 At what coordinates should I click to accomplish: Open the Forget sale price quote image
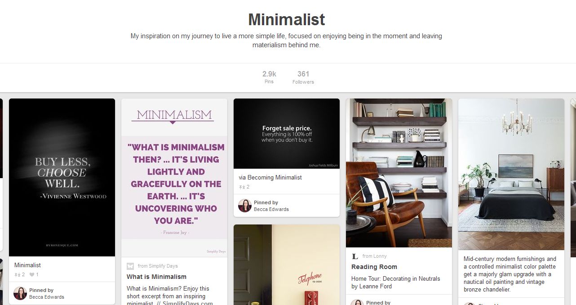click(x=287, y=134)
